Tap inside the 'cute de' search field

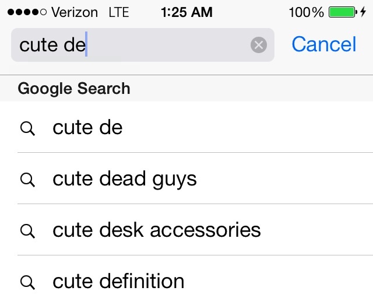(x=143, y=45)
